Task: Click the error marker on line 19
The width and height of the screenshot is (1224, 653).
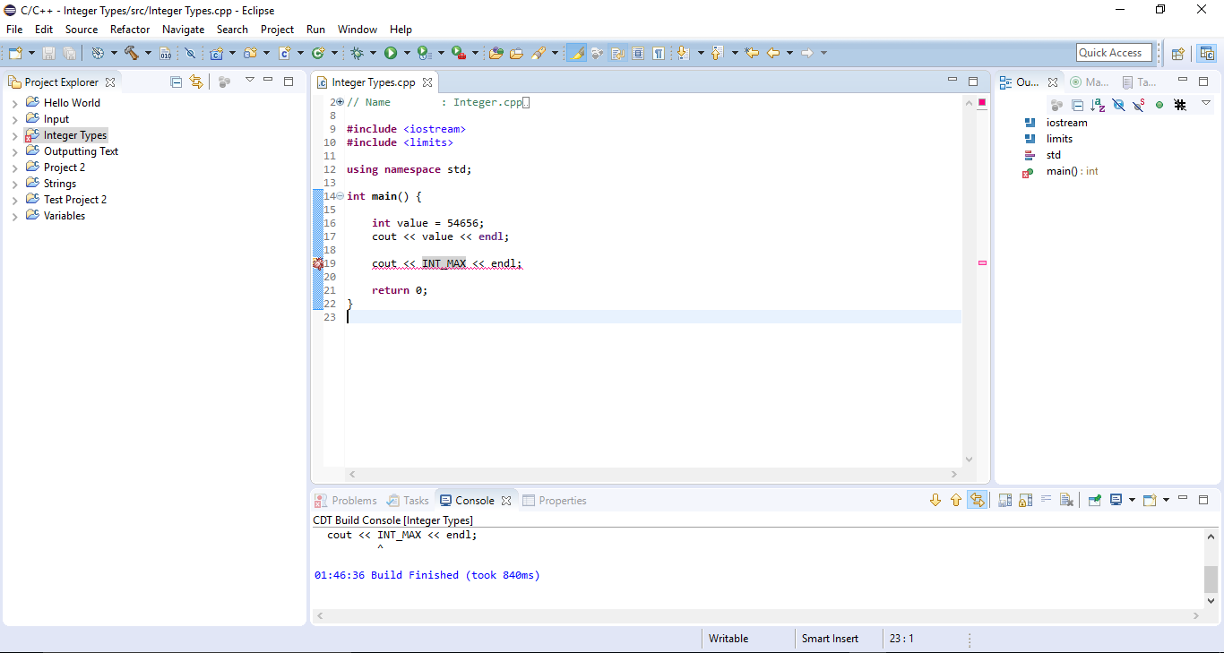Action: [318, 263]
